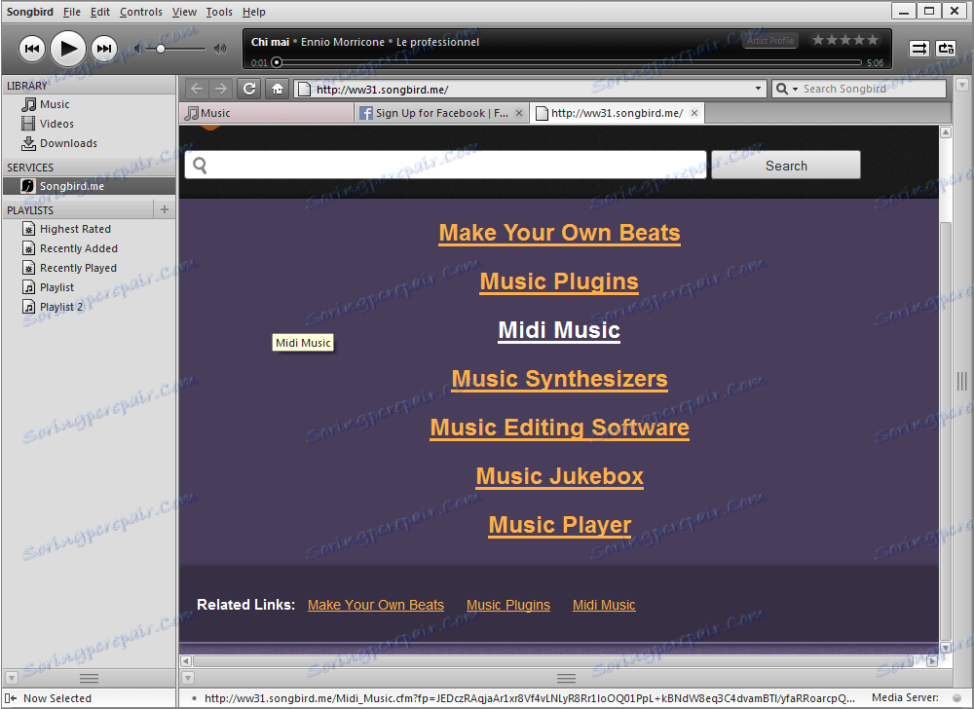
Task: Skip to the previous track
Action: [x=32, y=49]
